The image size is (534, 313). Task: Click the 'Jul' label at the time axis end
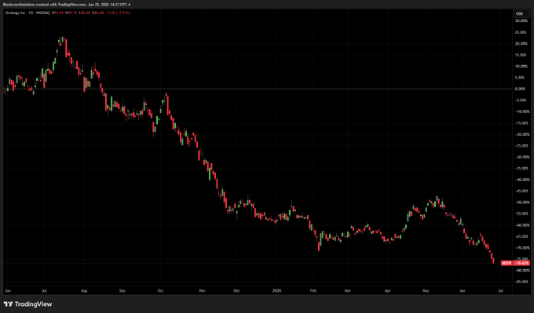click(x=500, y=291)
